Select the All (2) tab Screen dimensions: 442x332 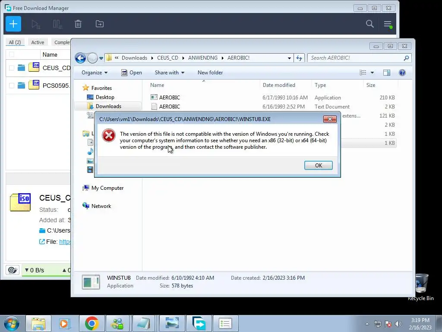point(15,42)
